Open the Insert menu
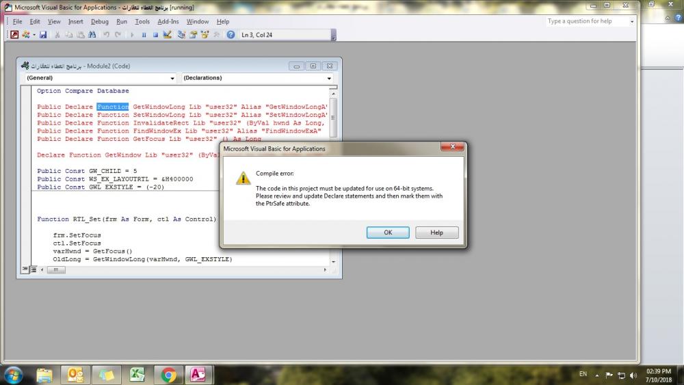The height and width of the screenshot is (385, 684). coord(75,21)
